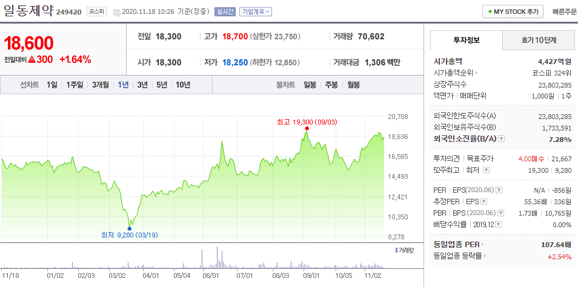The height and width of the screenshot is (287, 578).
Task: Switch to the 호가10단계 tab
Action: pos(539,40)
